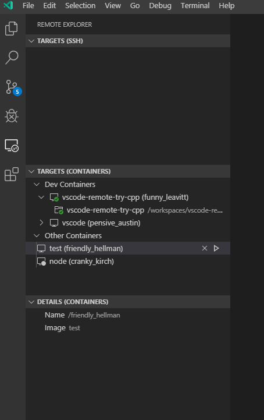Screen dimensions: 264x420
Task: Open the Debug view bug icon
Action: (x=12, y=116)
